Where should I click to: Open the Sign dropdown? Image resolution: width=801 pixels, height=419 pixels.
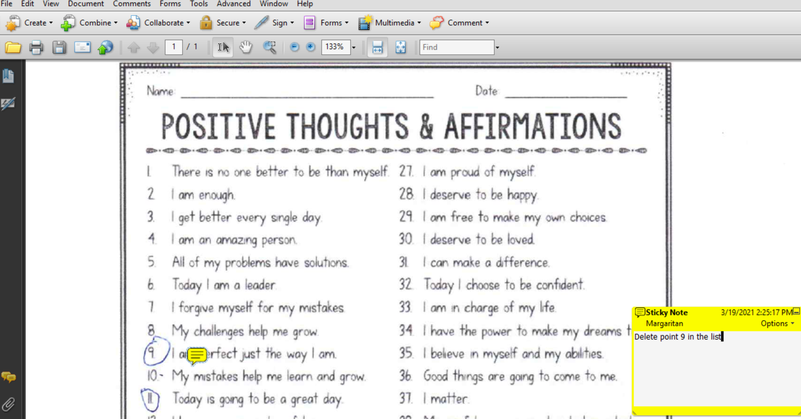(274, 23)
